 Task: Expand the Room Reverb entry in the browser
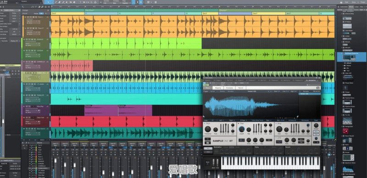(341, 136)
